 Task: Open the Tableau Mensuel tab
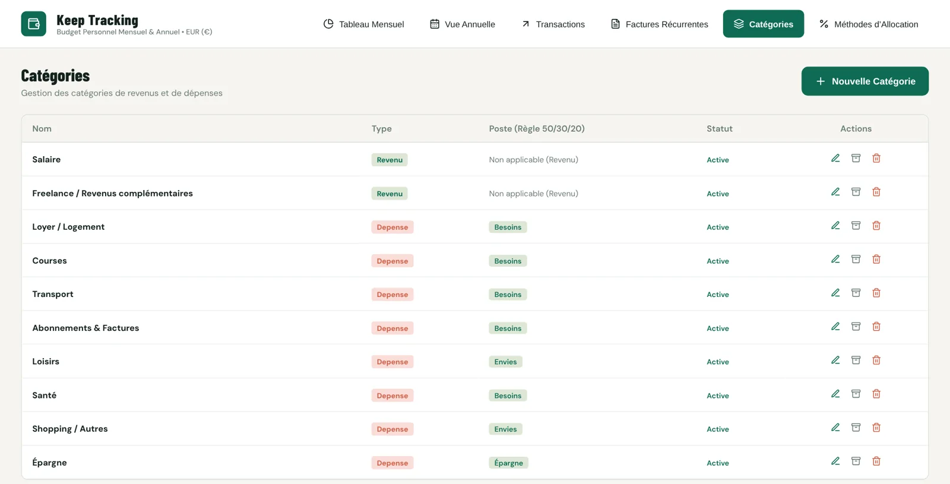point(363,24)
